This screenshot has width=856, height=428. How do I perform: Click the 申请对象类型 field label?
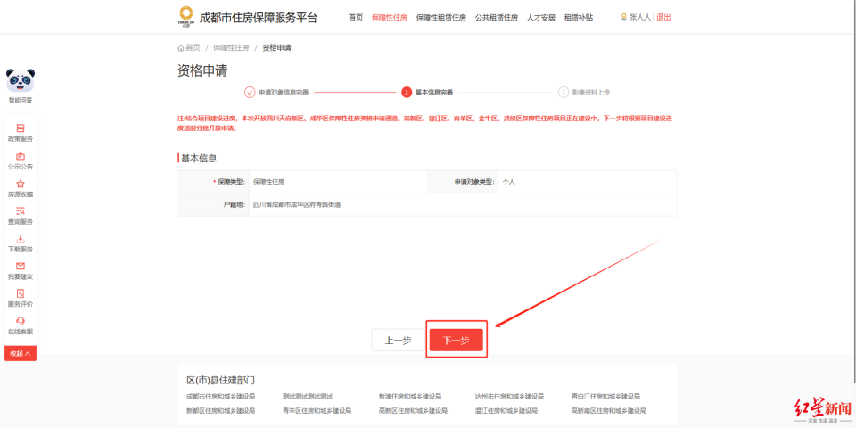click(473, 182)
